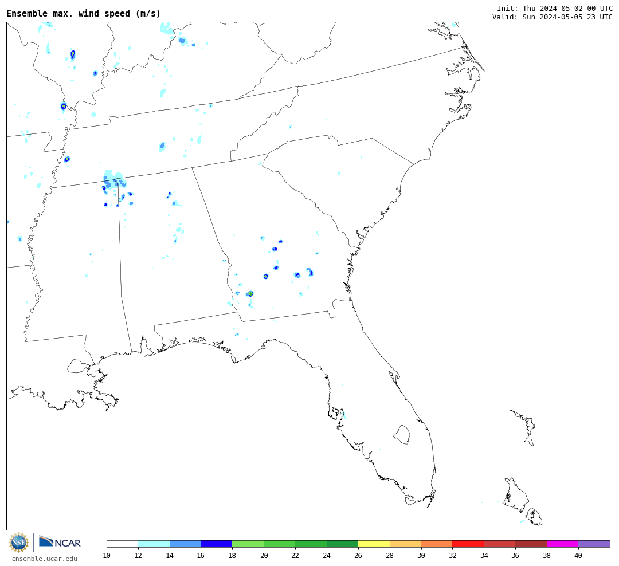Select the light blue 14-16 m/s swatch
Image resolution: width=619 pixels, height=566 pixels.
[x=185, y=544]
